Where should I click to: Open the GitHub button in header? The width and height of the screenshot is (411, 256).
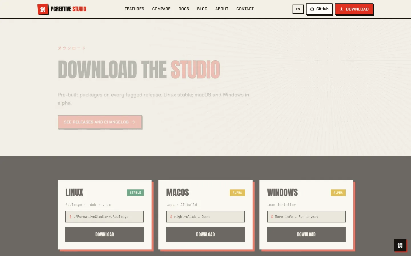(319, 9)
